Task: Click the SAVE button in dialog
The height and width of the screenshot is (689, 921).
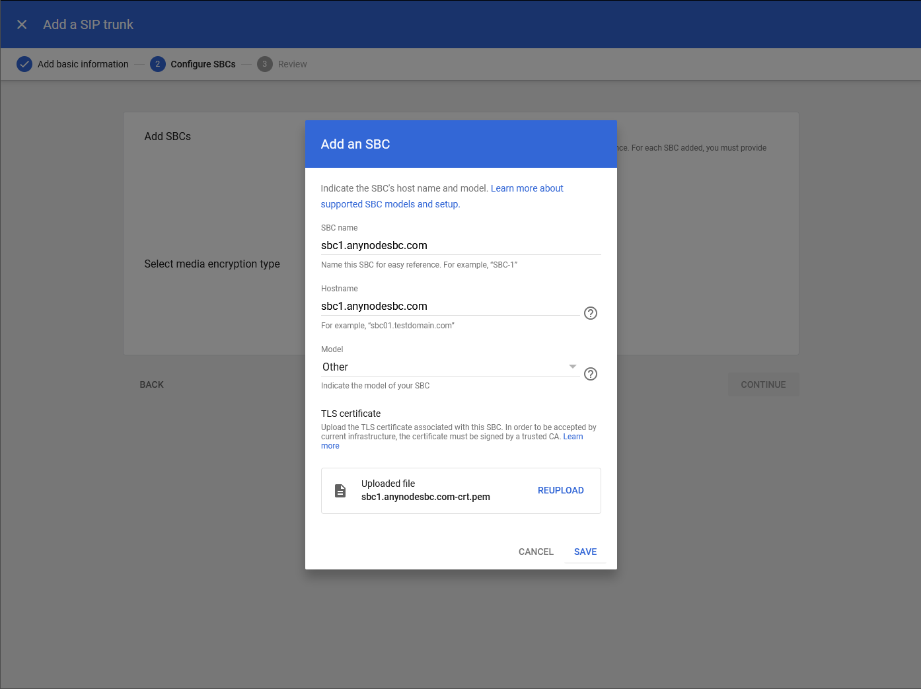Action: (585, 552)
